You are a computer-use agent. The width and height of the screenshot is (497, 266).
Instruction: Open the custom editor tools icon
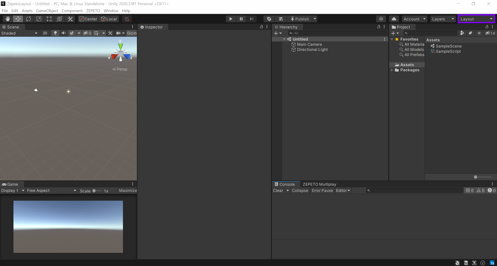pyautogui.click(x=70, y=19)
